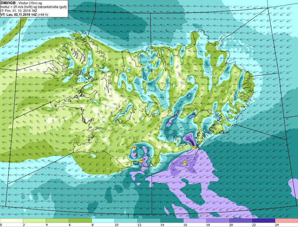The image size is (298, 227).
Task: Click the yellow gust label 31
Action: (x=194, y=147)
